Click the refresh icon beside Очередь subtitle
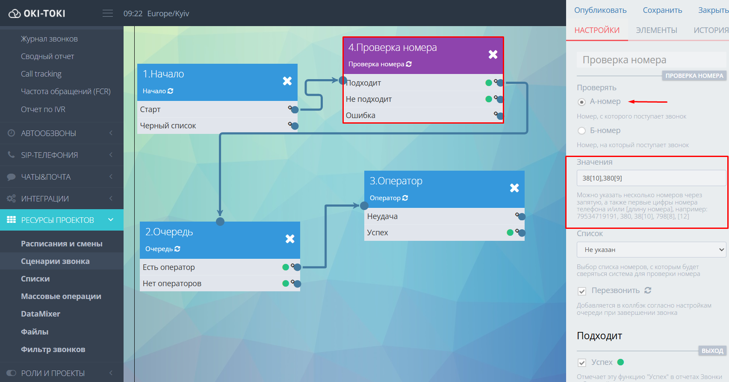Screen dimensions: 729x382 (177, 249)
